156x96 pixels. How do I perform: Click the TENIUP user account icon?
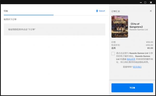coord(97,11)
